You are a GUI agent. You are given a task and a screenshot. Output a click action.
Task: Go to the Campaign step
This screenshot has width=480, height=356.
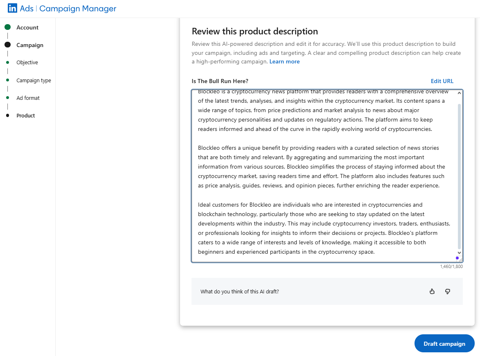pyautogui.click(x=30, y=45)
